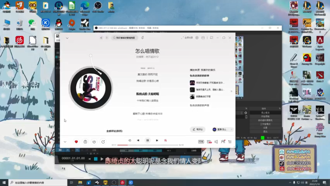Screen dimensions: 330x186
Task: Open the listen together icon
Action: [x=223, y=142]
